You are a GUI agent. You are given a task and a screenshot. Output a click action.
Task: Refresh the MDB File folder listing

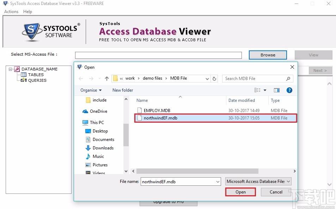[214, 79]
